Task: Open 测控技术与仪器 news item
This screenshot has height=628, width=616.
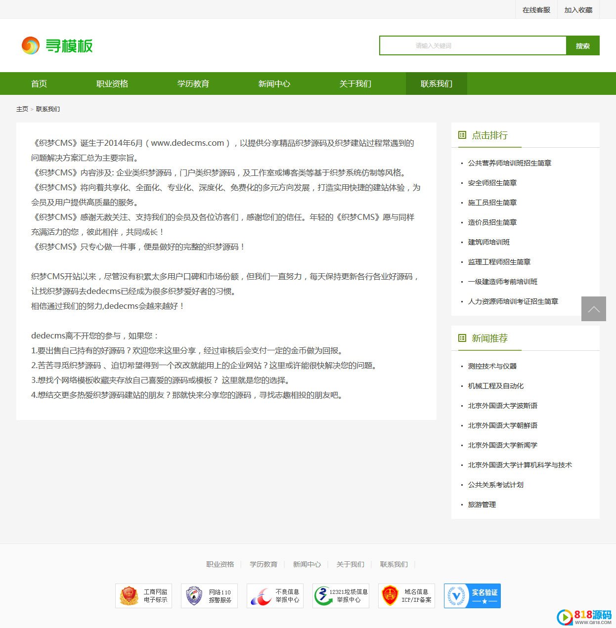Action: coord(492,366)
